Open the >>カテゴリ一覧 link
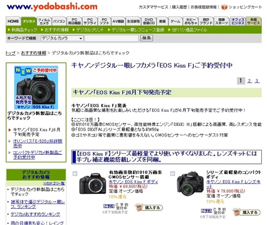This screenshot has height=225, width=267. point(54,183)
